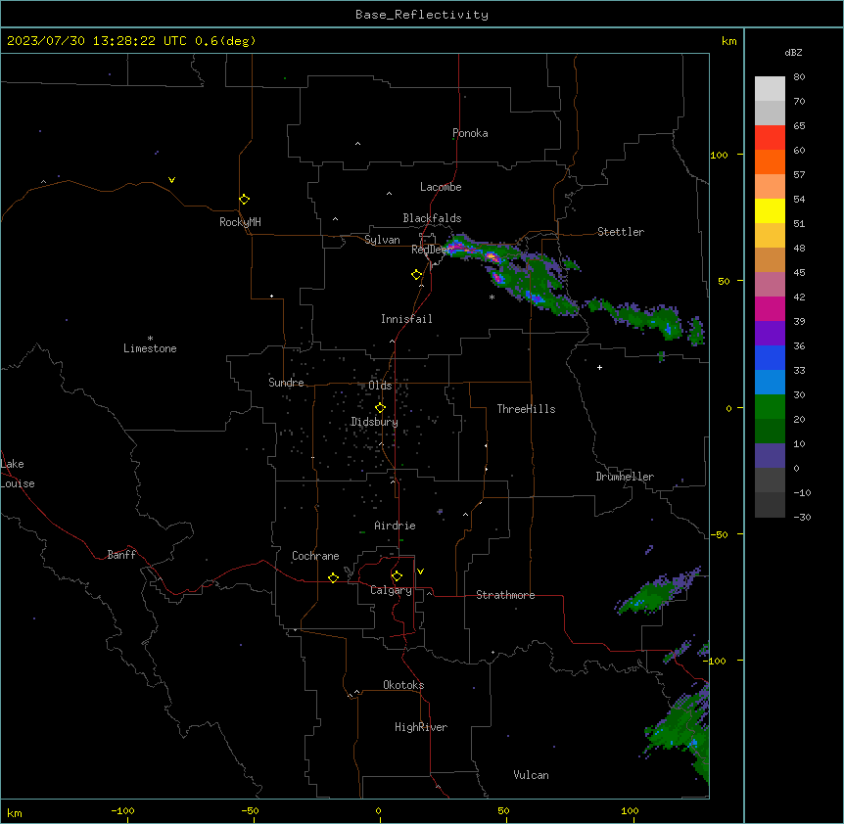The height and width of the screenshot is (824, 844).
Task: Select the Airdrie label
Action: point(396,526)
